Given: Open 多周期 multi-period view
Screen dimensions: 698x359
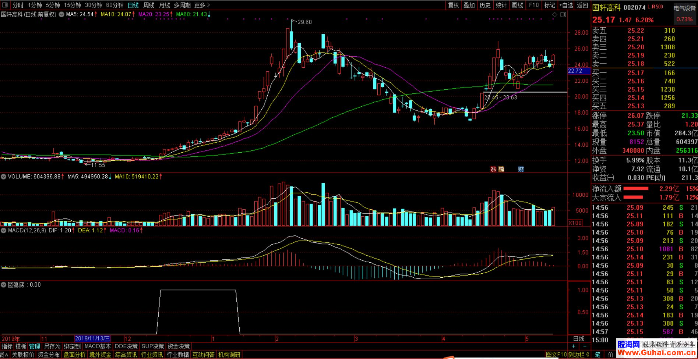Looking at the screenshot, I should coord(182,5).
